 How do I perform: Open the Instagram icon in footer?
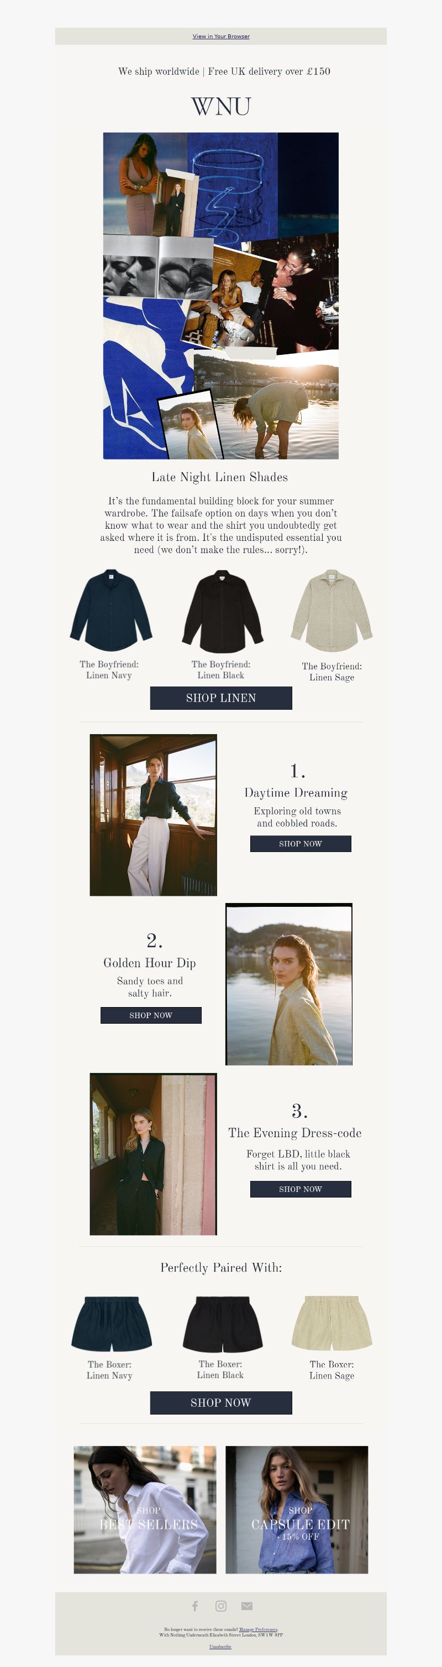click(x=221, y=1606)
